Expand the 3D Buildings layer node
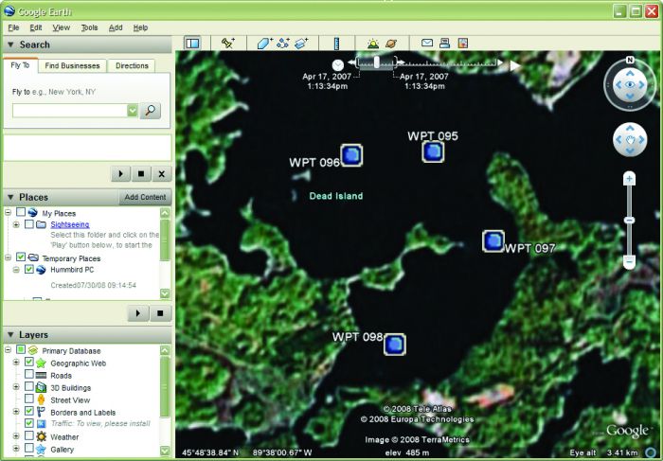Viewport: 663px width, 461px height. click(16, 387)
